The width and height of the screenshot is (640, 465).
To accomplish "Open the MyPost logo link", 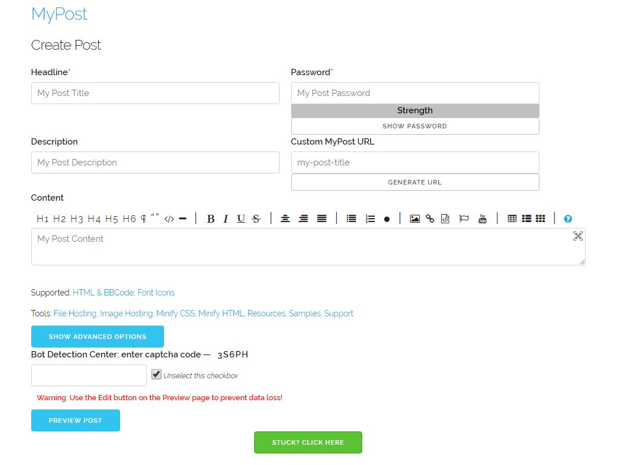I will (59, 14).
